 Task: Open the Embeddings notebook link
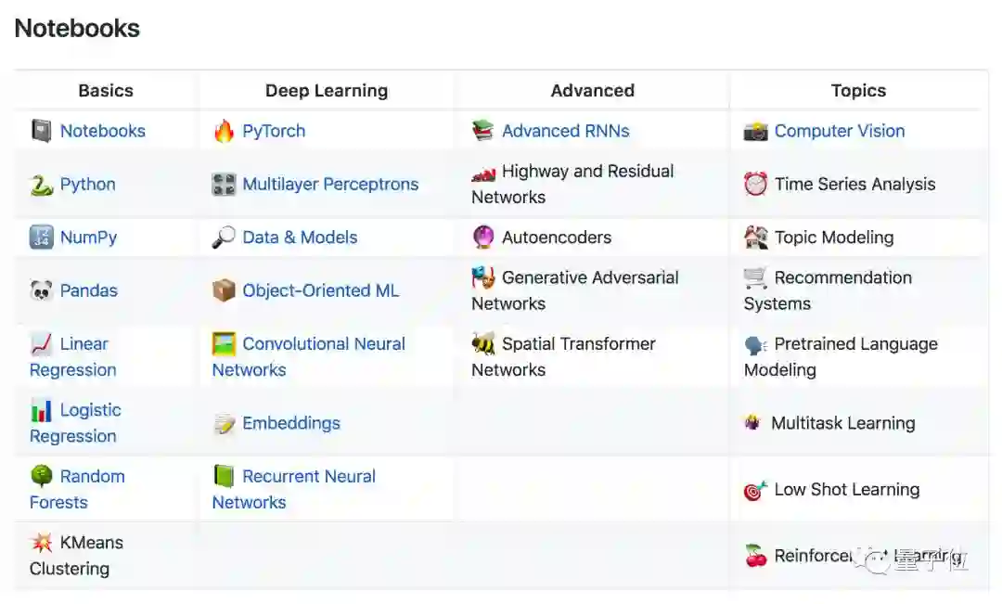pos(291,423)
